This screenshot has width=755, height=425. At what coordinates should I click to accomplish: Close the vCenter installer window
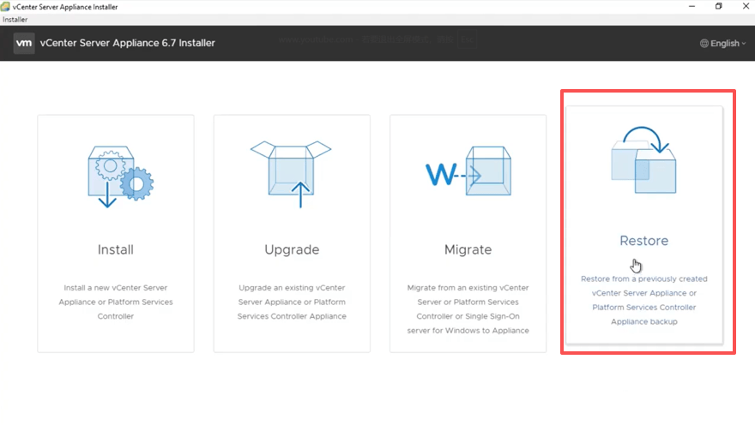pos(746,6)
